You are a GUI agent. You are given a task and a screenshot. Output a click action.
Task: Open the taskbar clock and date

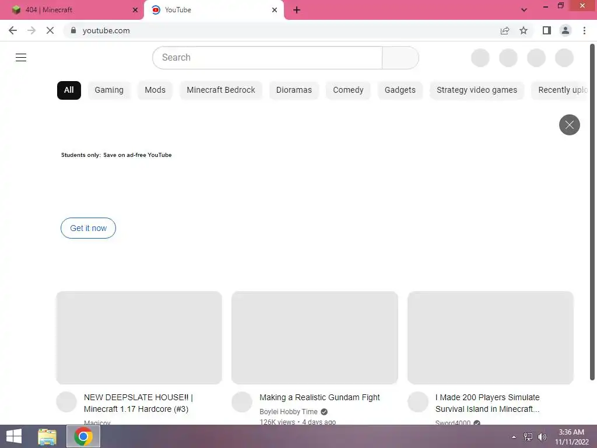point(571,437)
